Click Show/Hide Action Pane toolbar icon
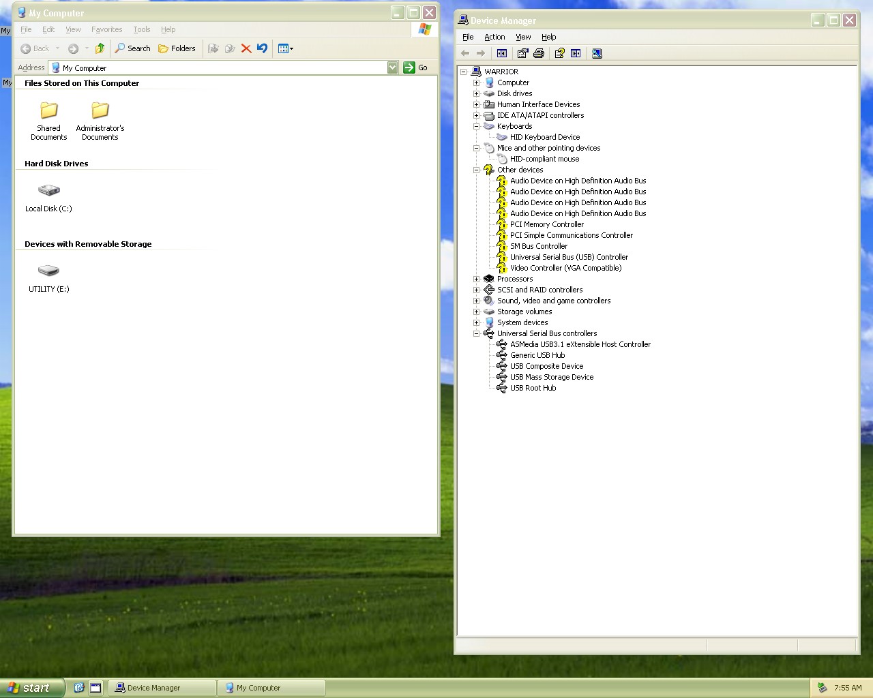The height and width of the screenshot is (698, 873). 576,53
